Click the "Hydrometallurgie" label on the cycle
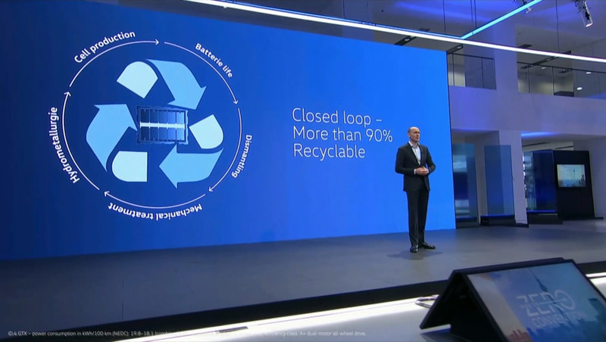Viewport: 606px width, 342px height. tap(65, 145)
